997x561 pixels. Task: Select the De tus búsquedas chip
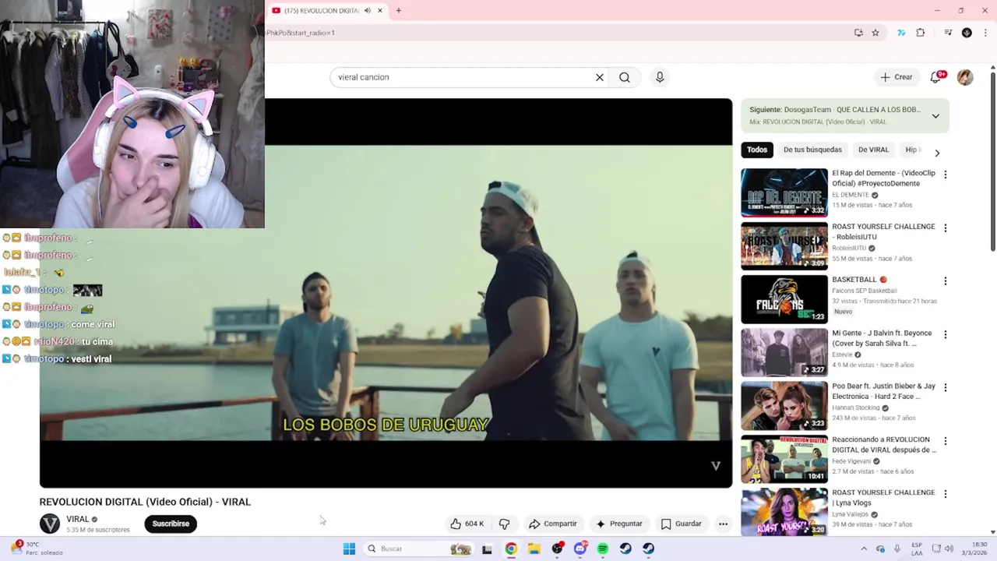(812, 150)
